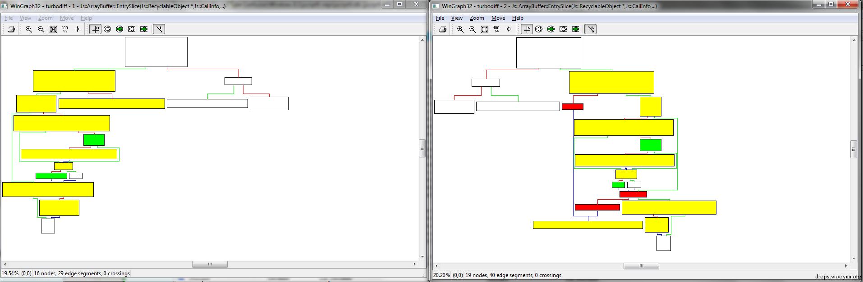Click the print icon in turbodiff 1 window

click(x=11, y=29)
